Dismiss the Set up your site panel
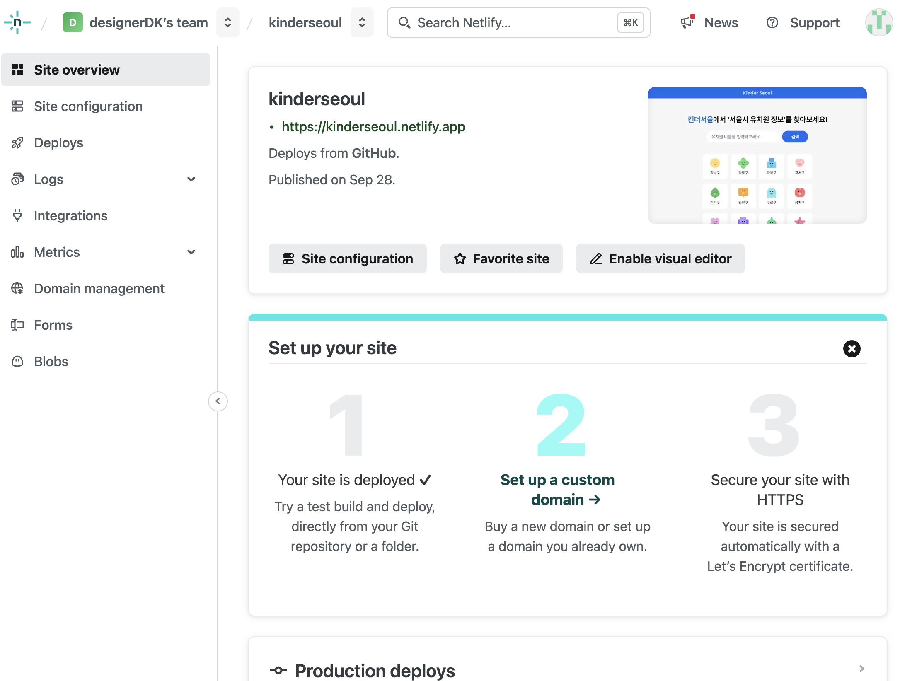 [x=852, y=349]
